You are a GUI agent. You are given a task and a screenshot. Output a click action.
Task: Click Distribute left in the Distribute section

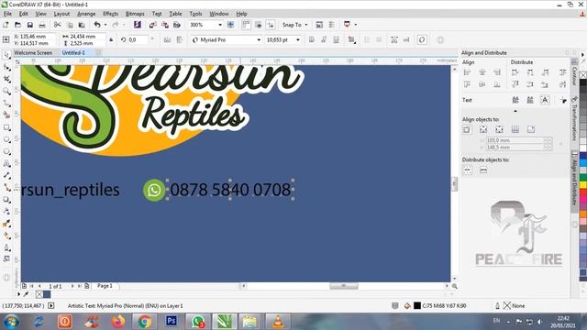pyautogui.click(x=515, y=72)
